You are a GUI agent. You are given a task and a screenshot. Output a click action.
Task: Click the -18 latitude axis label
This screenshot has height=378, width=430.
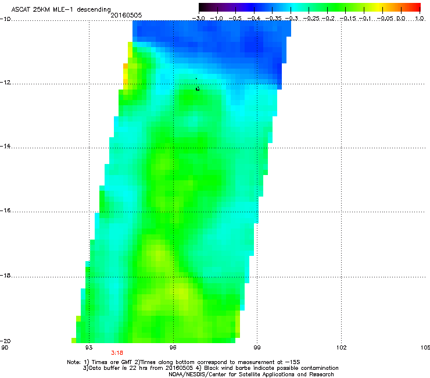point(5,275)
